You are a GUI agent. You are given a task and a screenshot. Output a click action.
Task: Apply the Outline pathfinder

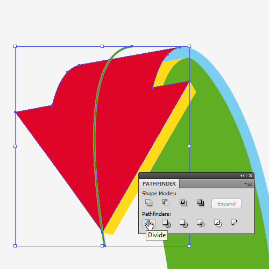click(218, 223)
